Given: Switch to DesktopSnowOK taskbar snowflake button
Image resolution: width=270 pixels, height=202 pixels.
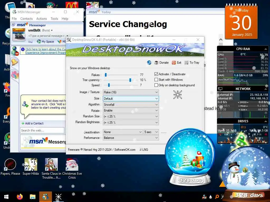Looking at the screenshot, I should click(x=58, y=197).
